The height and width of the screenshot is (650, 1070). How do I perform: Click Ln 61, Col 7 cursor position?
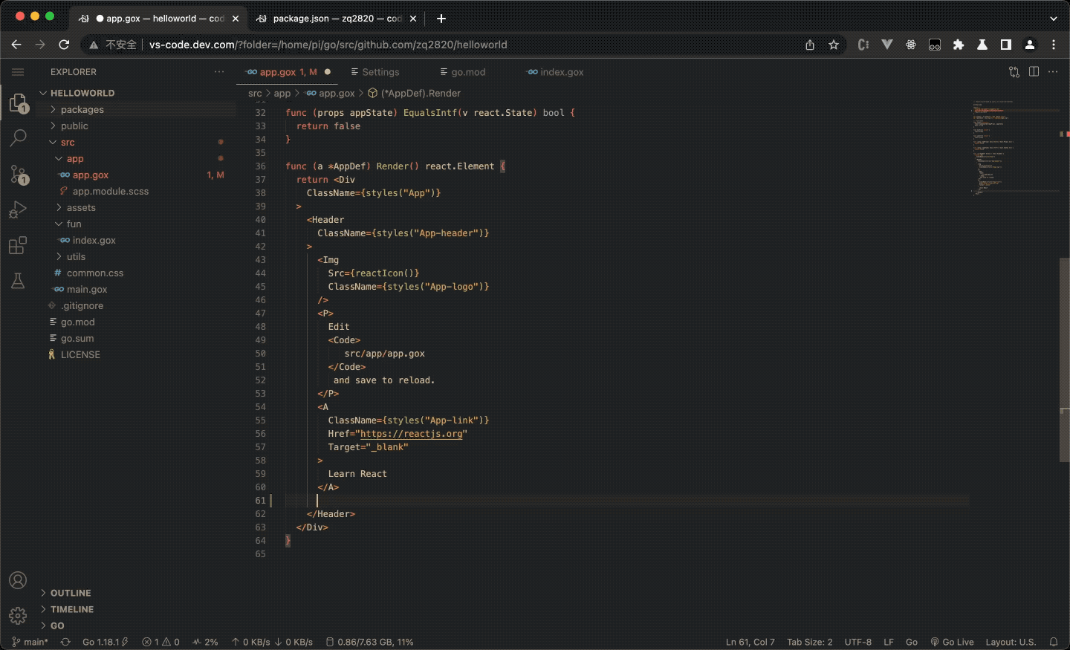[750, 642]
